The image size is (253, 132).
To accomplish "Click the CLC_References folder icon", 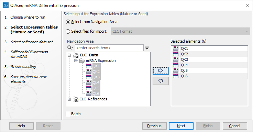I will [76, 99].
